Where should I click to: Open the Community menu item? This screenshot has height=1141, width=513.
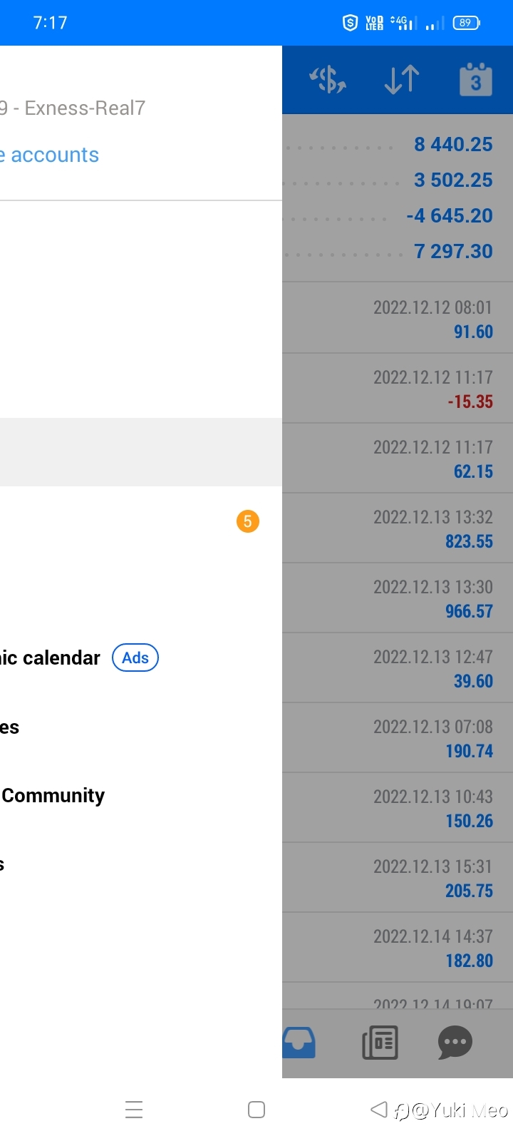[x=53, y=795]
